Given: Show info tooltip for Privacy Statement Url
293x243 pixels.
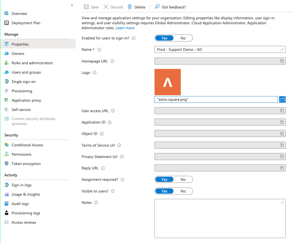Looking at the screenshot, I should pyautogui.click(x=122, y=157).
